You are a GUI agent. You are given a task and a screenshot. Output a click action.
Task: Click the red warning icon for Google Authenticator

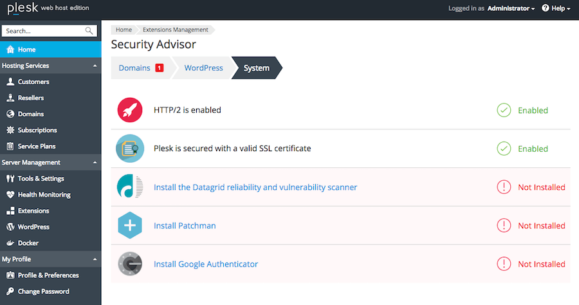click(x=504, y=264)
